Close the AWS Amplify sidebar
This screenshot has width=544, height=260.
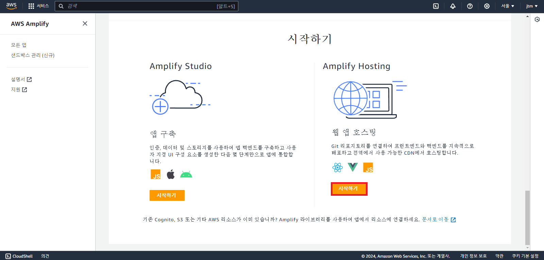(85, 23)
